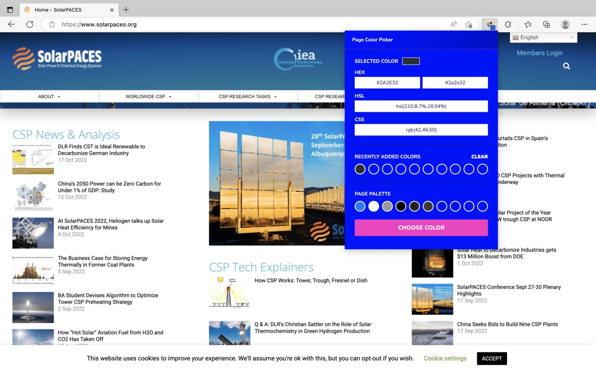Open Cookie settings
This screenshot has height=372, width=596.
coord(445,359)
